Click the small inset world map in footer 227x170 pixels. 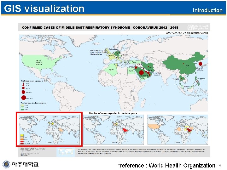coord(66,151)
